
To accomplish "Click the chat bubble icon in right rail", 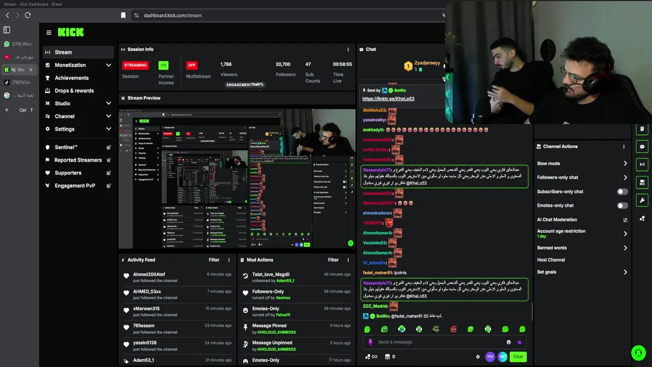I will point(642,147).
